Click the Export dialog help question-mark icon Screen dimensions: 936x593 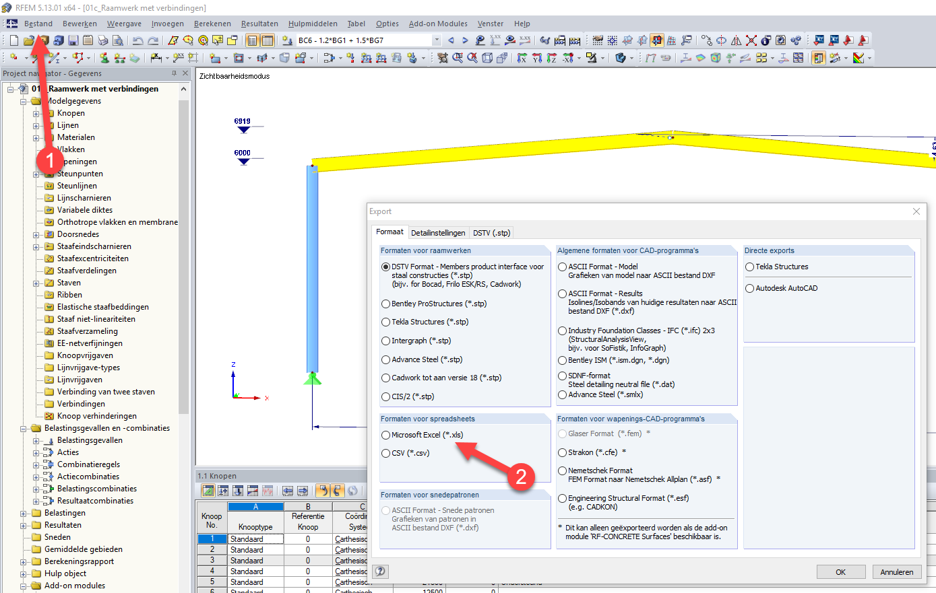tap(380, 571)
